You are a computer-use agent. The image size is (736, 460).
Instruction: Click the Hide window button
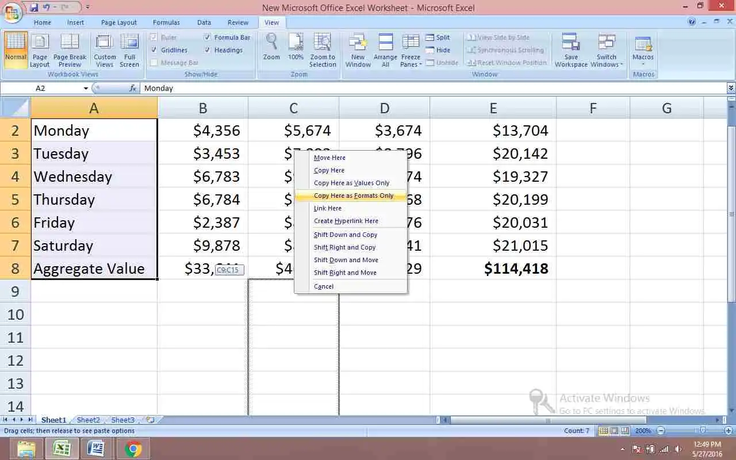[438, 50]
